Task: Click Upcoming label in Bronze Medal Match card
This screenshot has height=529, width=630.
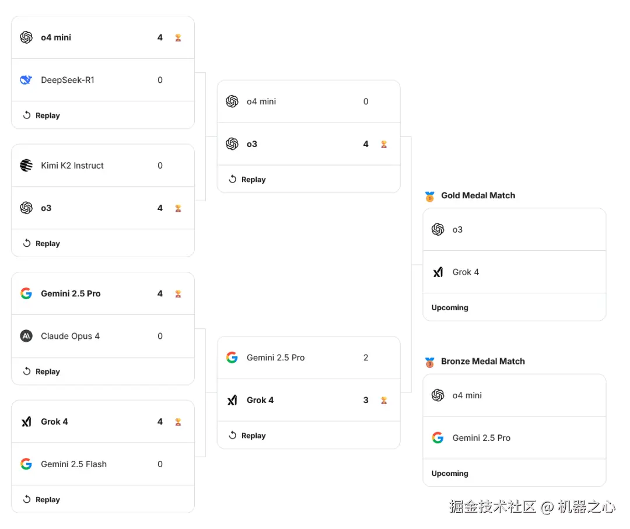Action: click(x=450, y=474)
